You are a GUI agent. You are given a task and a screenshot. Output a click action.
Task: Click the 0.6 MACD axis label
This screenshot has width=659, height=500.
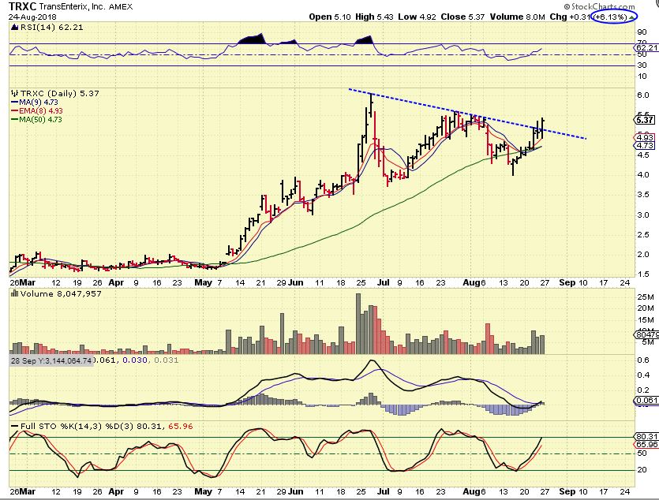click(643, 360)
